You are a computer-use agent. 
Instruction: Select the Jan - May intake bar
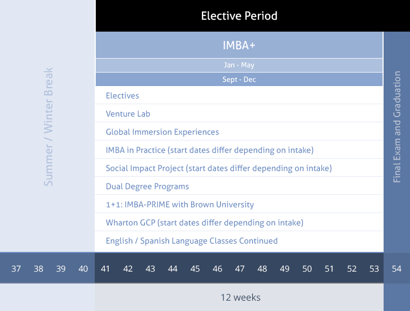tap(239, 65)
